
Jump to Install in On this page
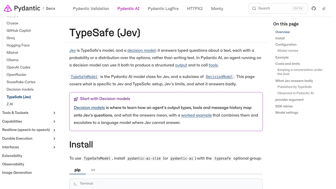click(280, 38)
